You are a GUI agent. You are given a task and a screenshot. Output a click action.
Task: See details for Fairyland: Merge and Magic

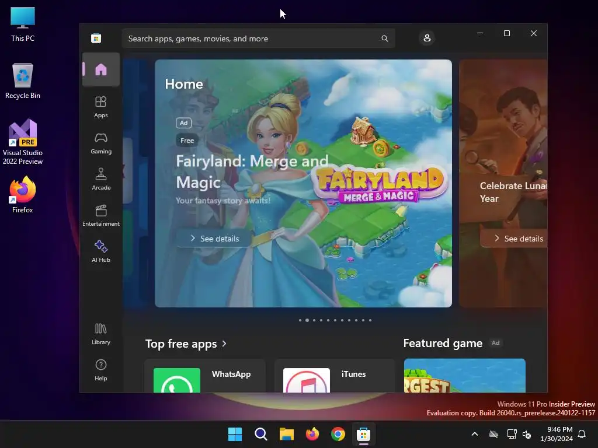[214, 239]
